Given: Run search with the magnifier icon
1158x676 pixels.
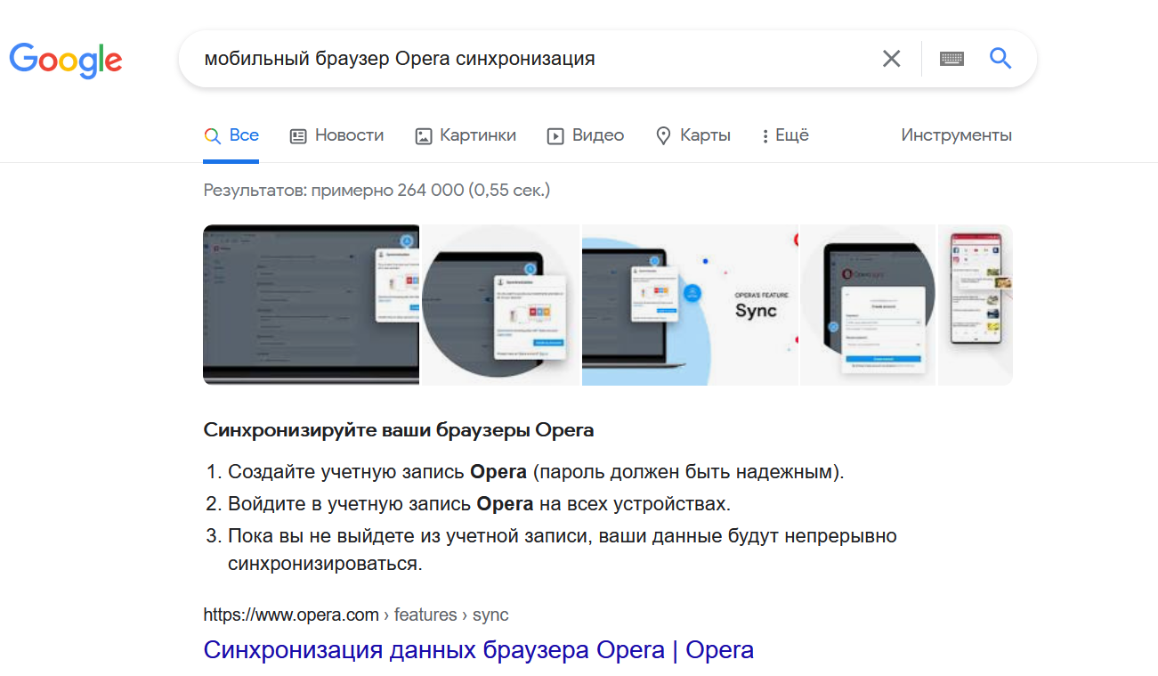Looking at the screenshot, I should coord(1000,59).
